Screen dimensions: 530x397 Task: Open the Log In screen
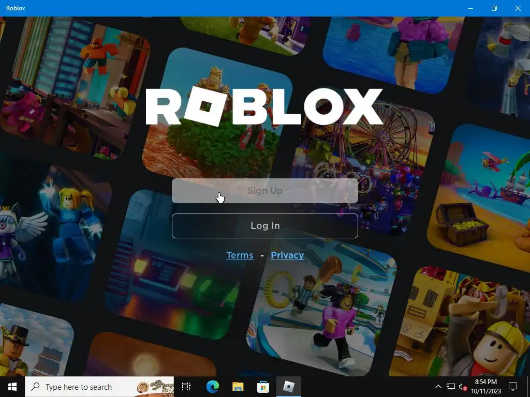264,226
